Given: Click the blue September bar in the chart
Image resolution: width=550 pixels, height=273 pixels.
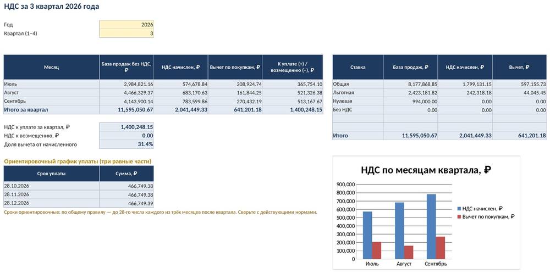Looking at the screenshot, I should click(x=431, y=226).
